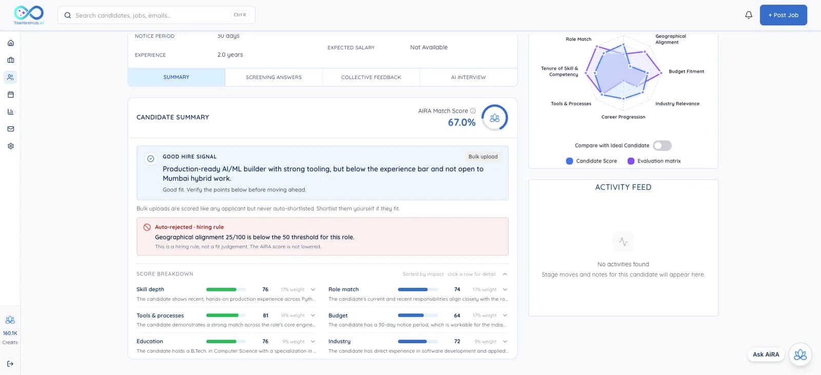
Task: Open the Collective Feedback tab
Action: pyautogui.click(x=371, y=77)
